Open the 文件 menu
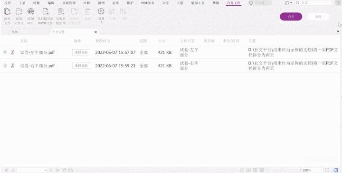 pos(8,3)
